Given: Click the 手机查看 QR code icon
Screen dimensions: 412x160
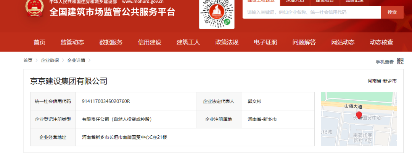Looking at the screenshot, I should click(x=400, y=61).
